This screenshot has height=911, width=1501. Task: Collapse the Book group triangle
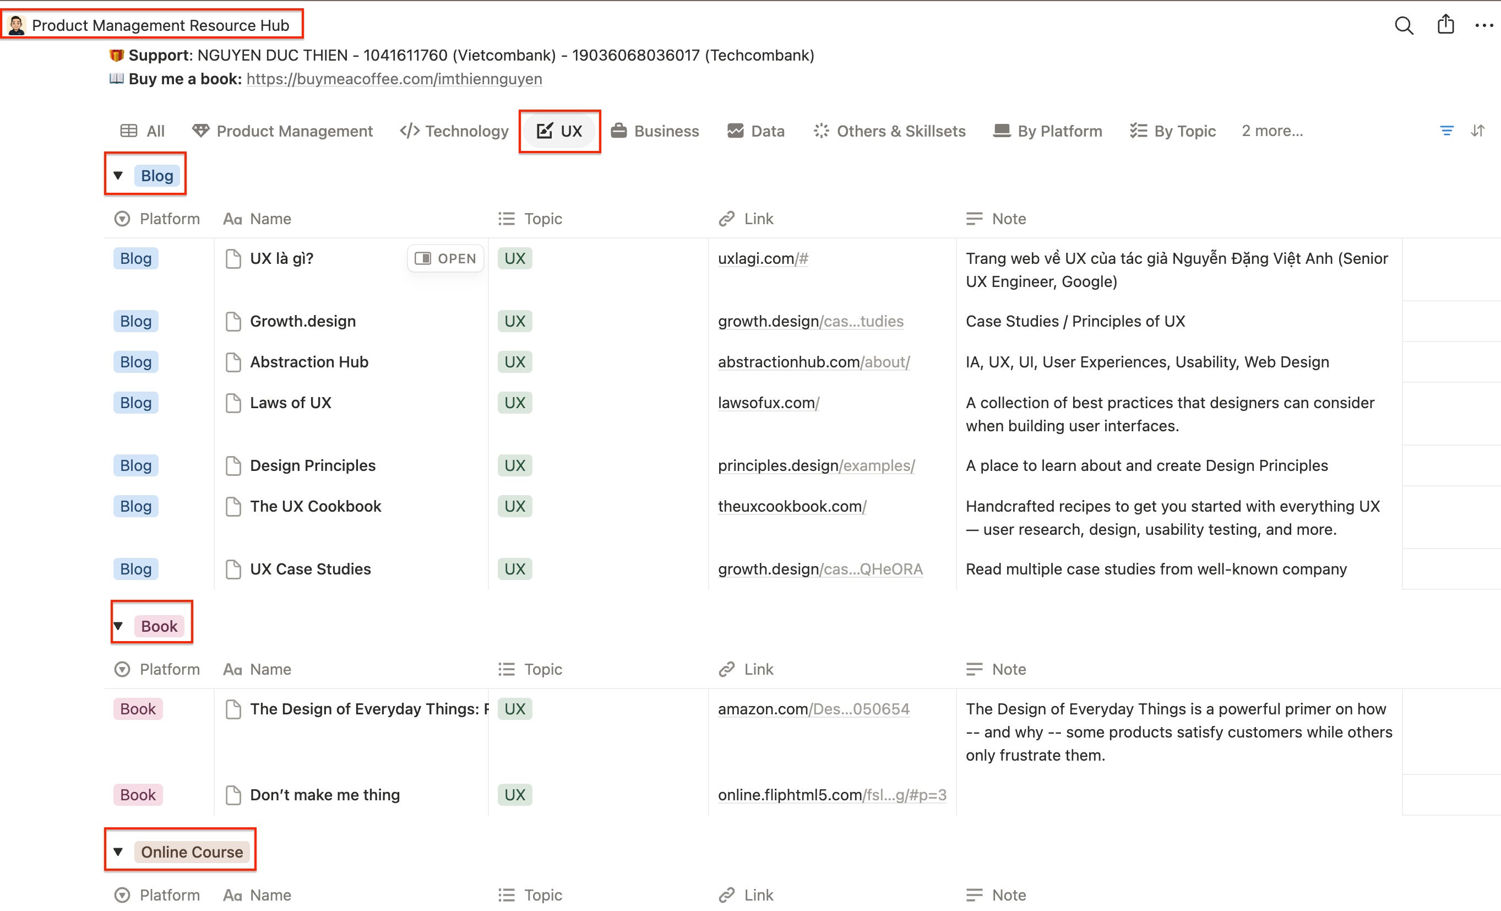pyautogui.click(x=118, y=626)
